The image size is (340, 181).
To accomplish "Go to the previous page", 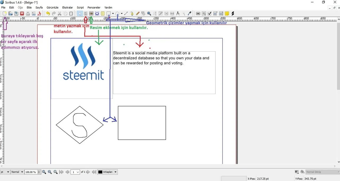I will (67, 172).
